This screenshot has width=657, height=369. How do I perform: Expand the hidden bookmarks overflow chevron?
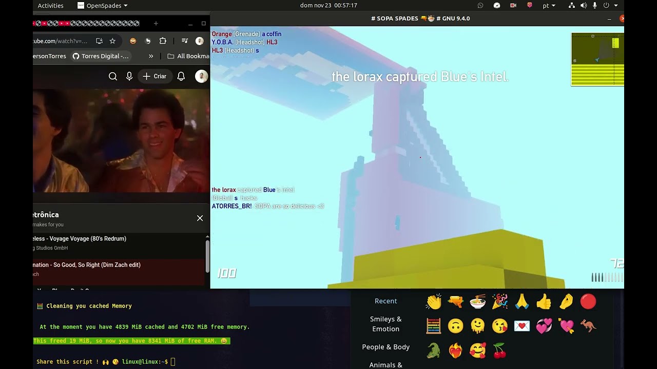tap(151, 56)
